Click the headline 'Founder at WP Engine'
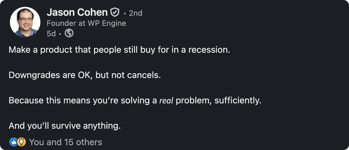The height and width of the screenshot is (150, 349). pos(86,23)
